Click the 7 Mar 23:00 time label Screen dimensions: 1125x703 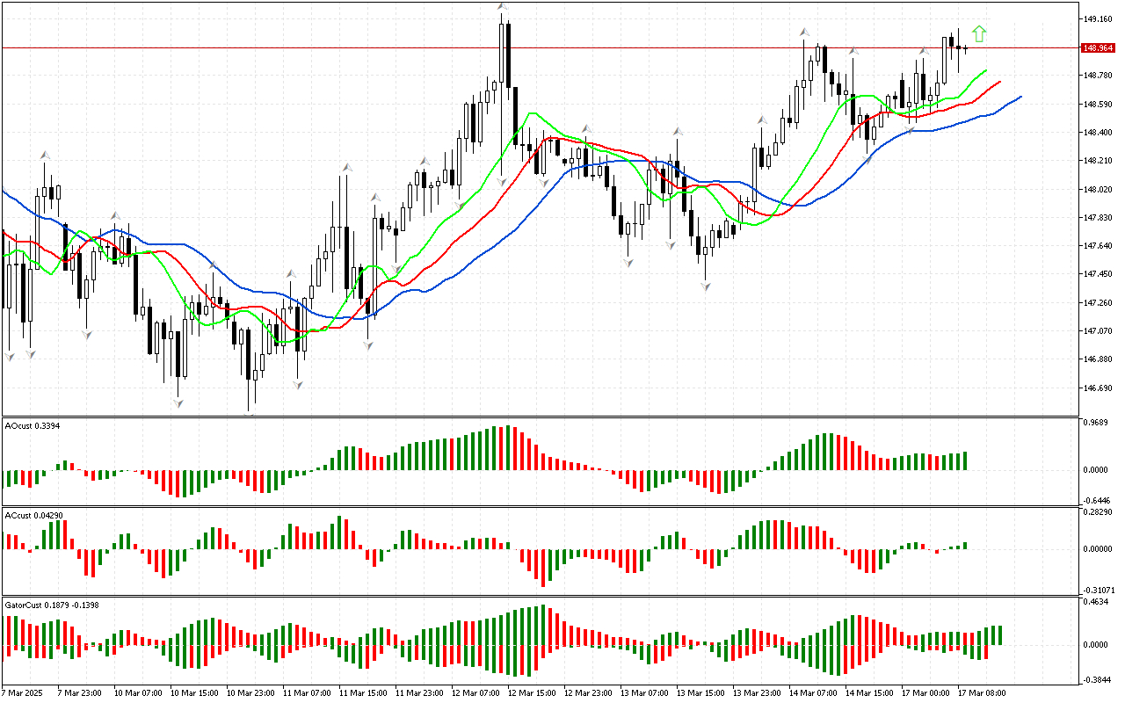click(x=78, y=692)
